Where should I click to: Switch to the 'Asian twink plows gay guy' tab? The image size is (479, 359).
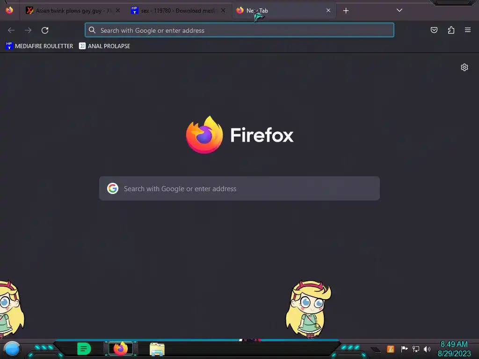[x=73, y=11]
